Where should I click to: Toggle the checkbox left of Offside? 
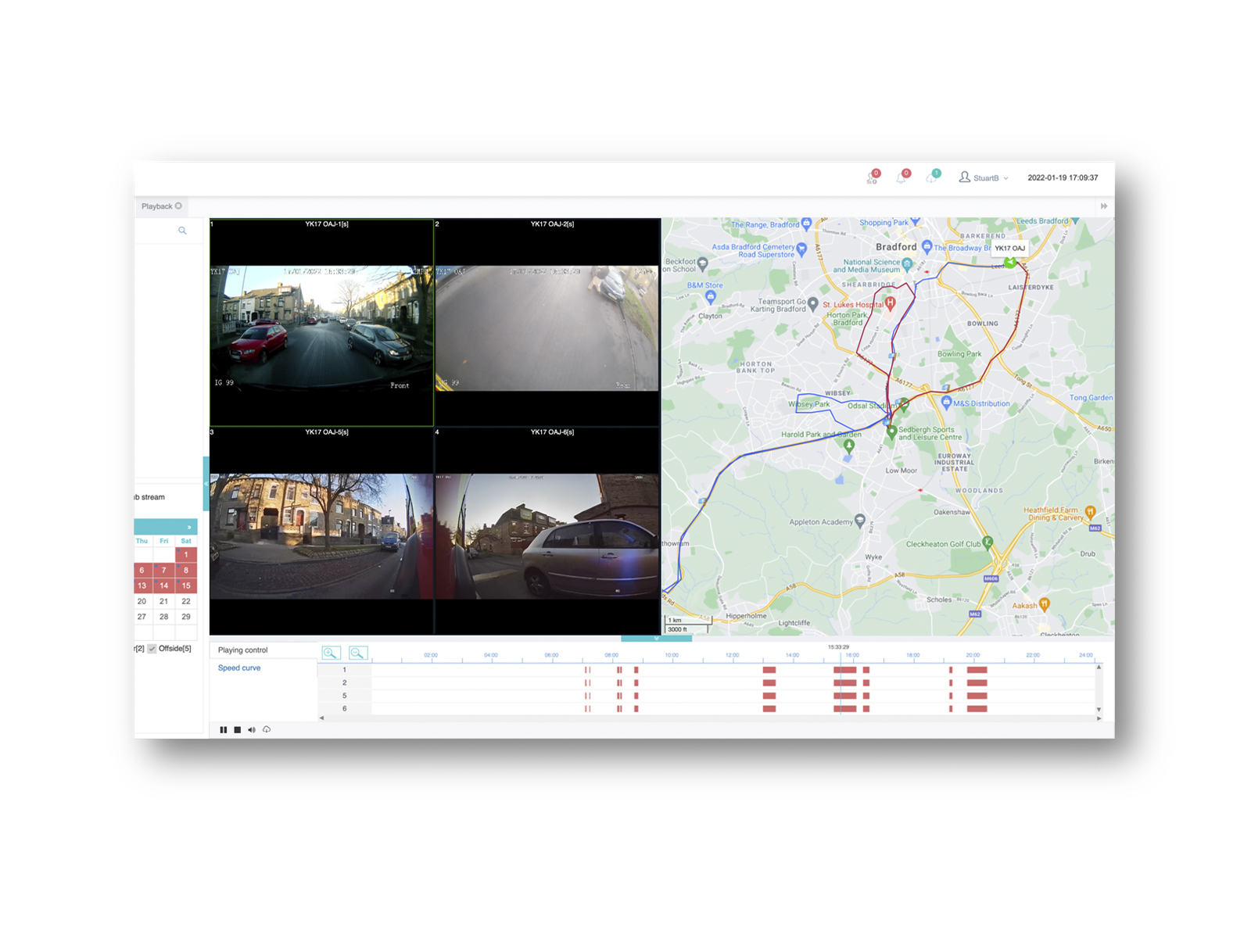[152, 647]
